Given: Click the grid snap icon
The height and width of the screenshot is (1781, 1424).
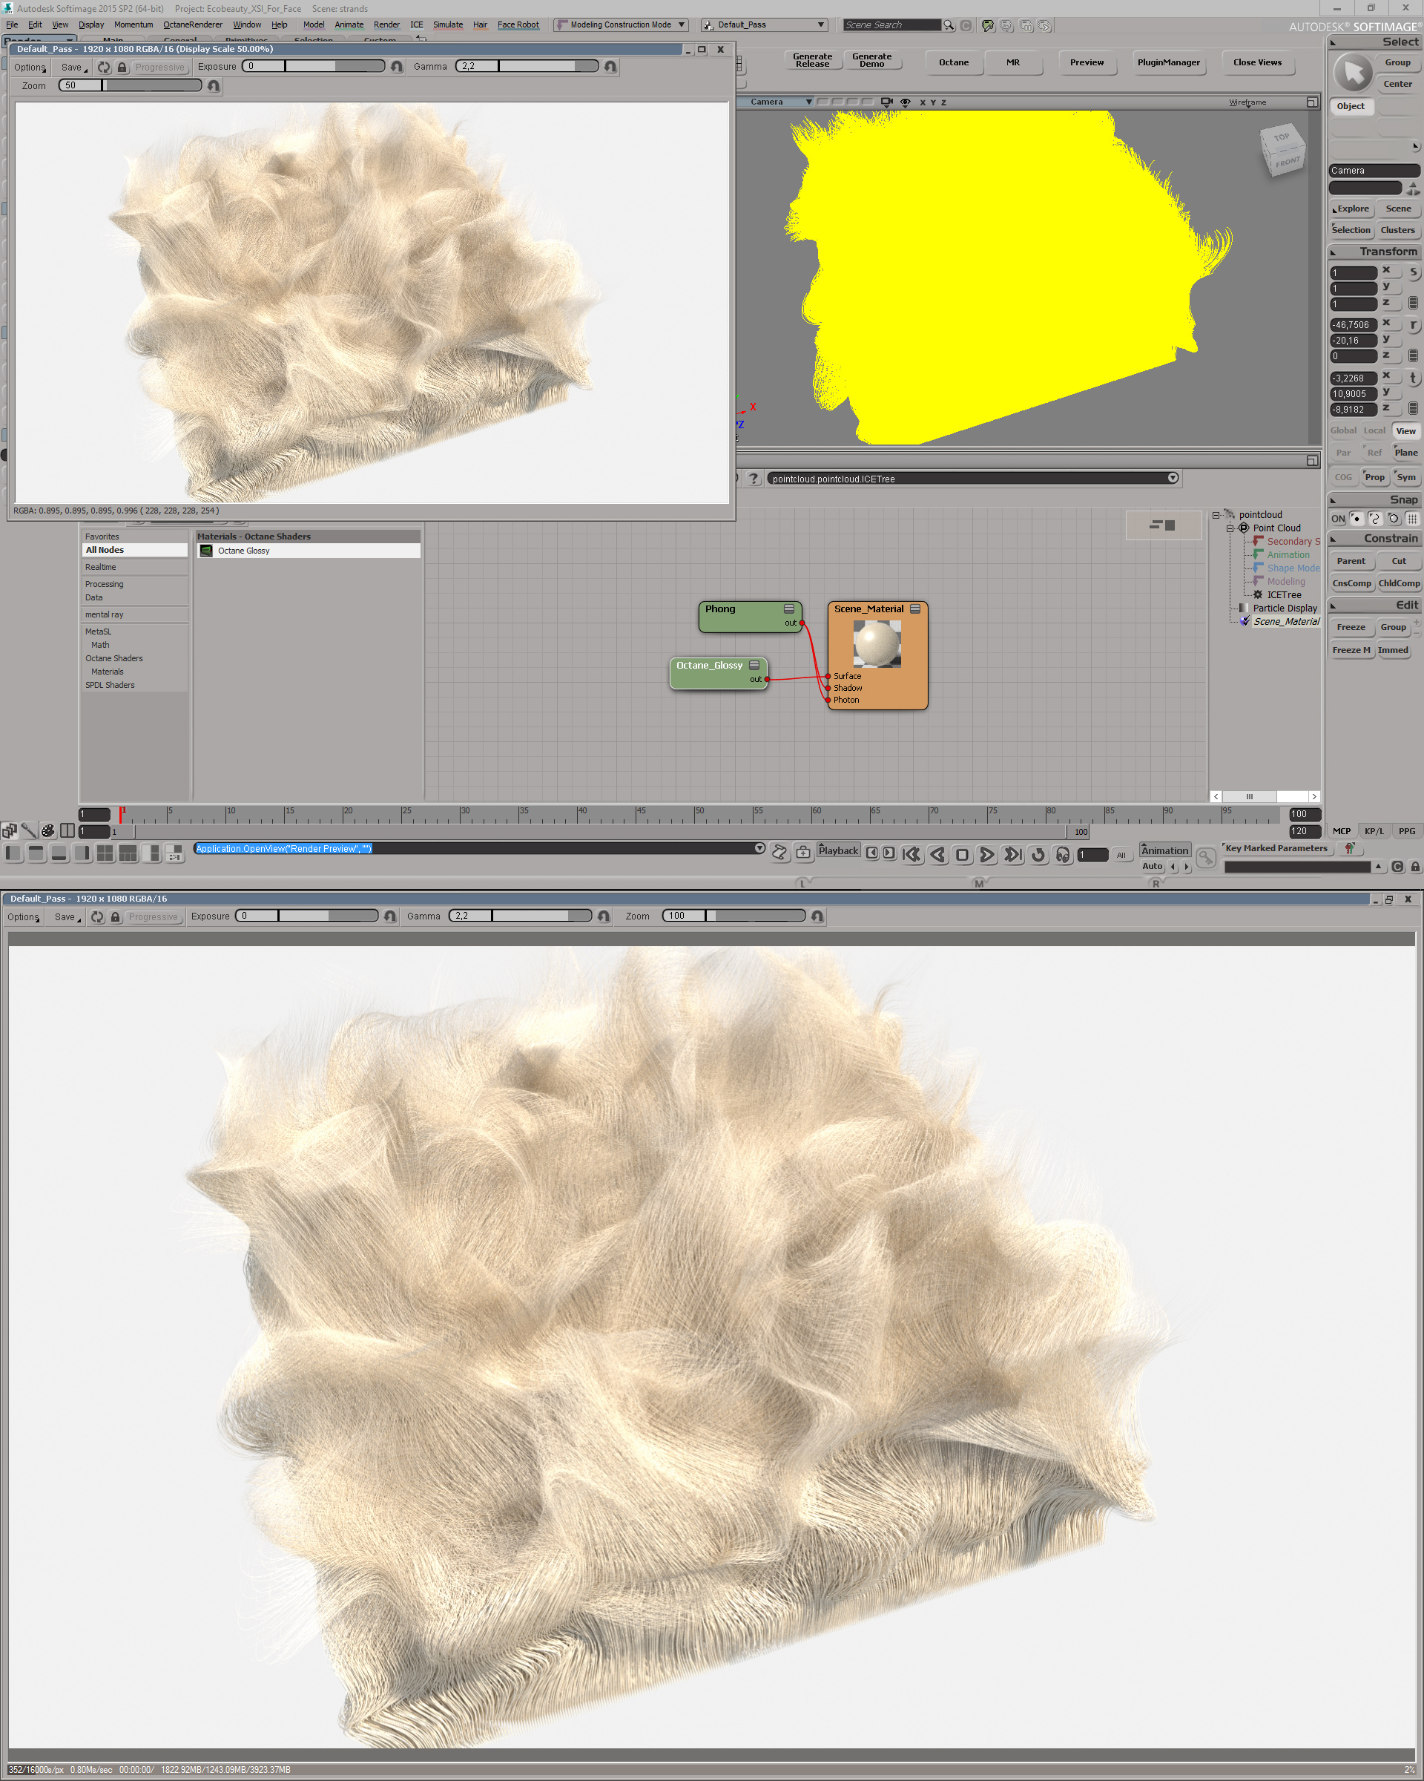Looking at the screenshot, I should coord(1412,519).
